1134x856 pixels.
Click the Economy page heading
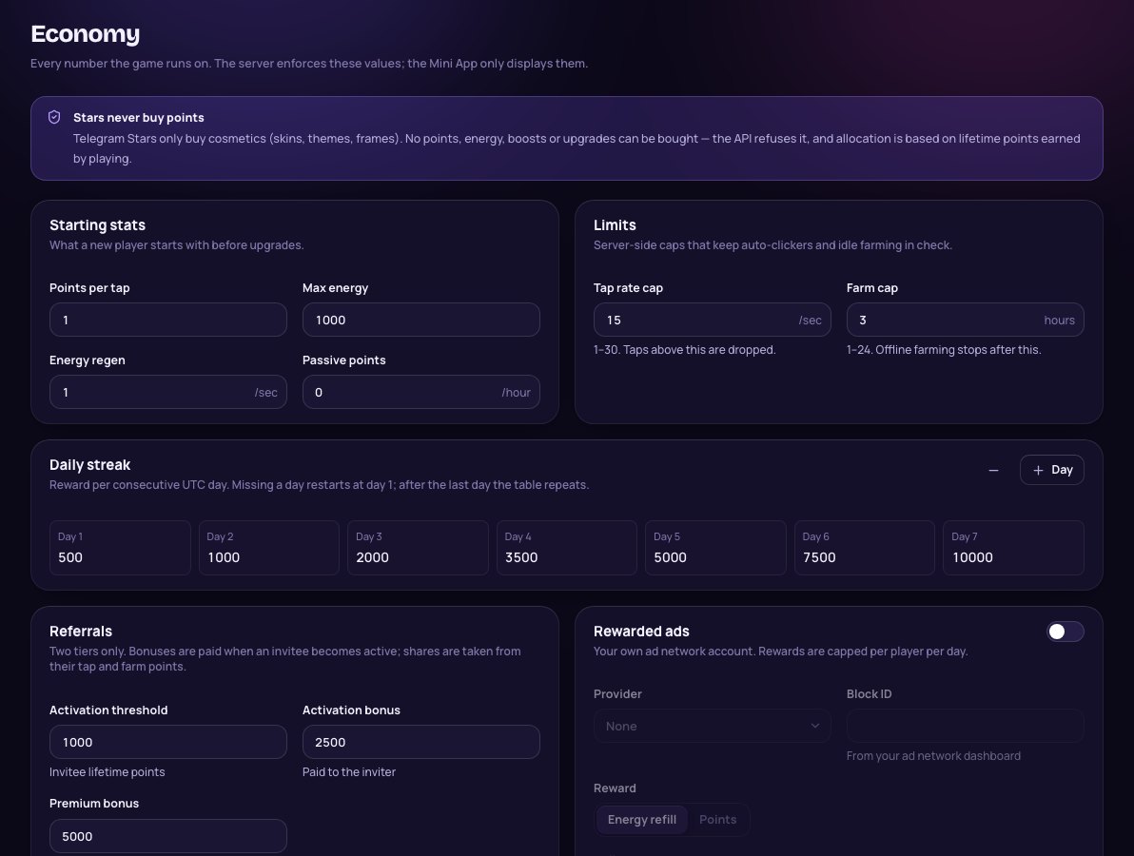click(x=86, y=34)
